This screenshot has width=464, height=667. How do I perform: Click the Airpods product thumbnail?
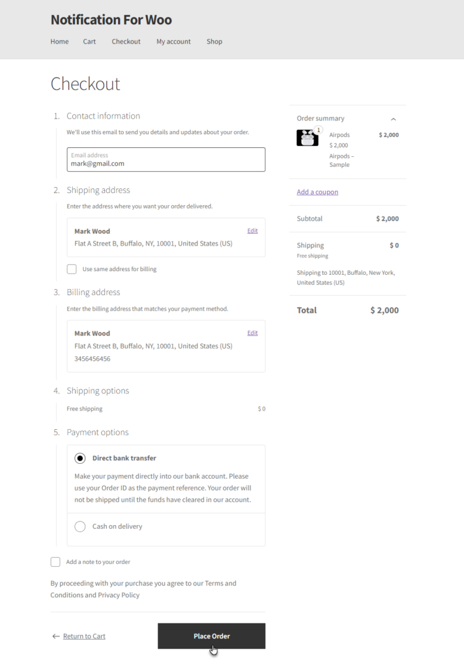308,138
